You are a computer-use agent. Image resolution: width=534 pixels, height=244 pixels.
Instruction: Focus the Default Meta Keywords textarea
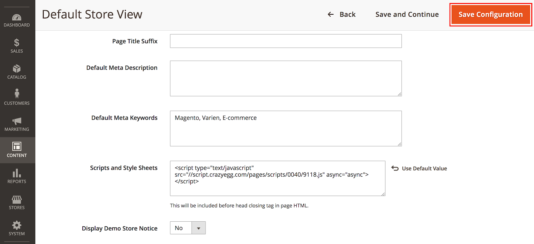286,129
